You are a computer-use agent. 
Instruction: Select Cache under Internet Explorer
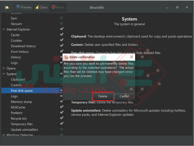coord(15,35)
